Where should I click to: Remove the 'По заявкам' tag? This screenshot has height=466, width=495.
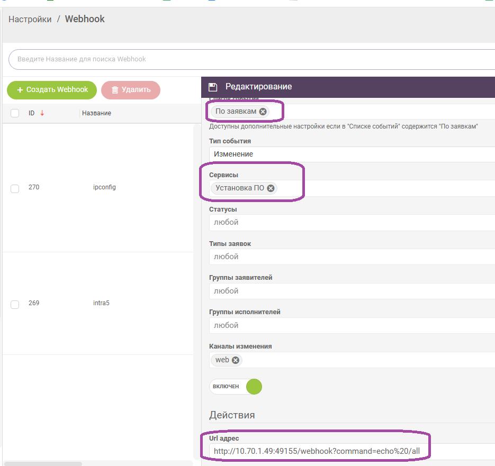263,112
